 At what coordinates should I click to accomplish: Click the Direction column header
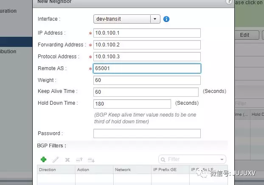[56, 170]
